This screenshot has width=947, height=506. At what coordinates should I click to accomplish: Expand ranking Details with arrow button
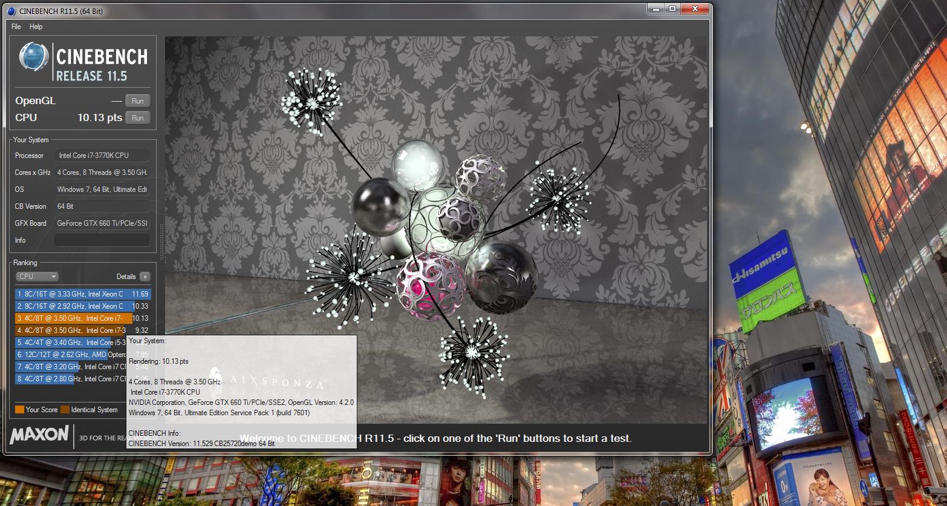145,277
